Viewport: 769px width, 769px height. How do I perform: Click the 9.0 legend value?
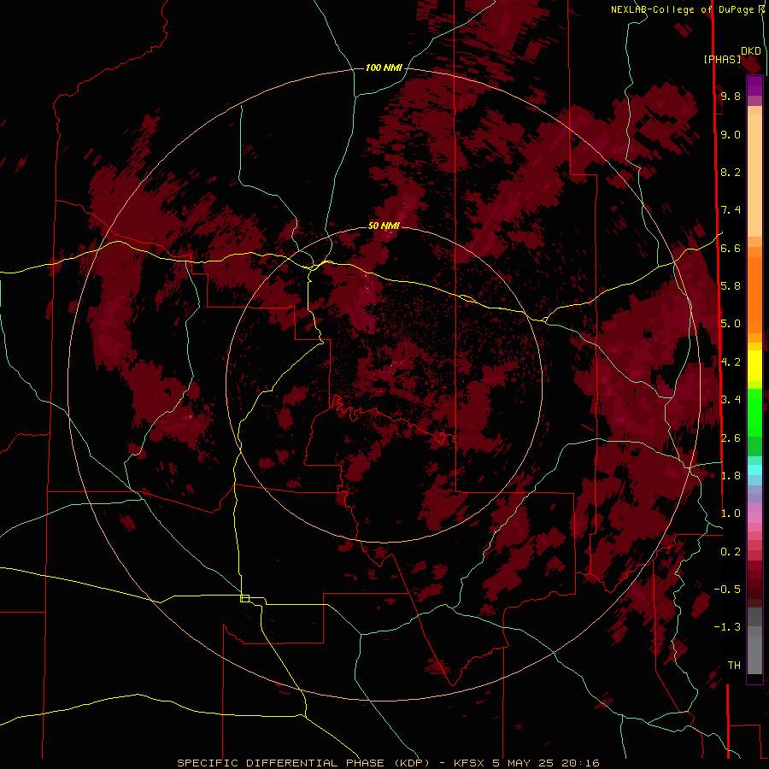click(731, 134)
